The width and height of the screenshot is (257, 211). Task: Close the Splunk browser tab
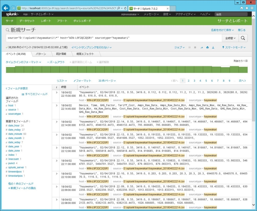(x=167, y=9)
